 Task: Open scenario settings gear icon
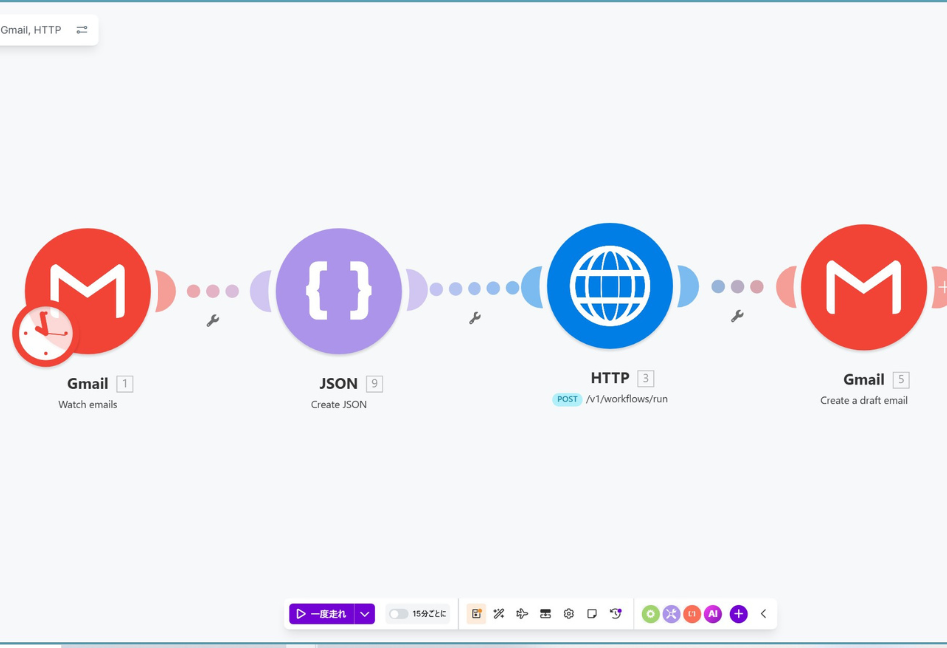(569, 613)
